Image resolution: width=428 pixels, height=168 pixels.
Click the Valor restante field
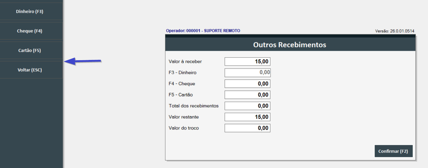coord(247,117)
